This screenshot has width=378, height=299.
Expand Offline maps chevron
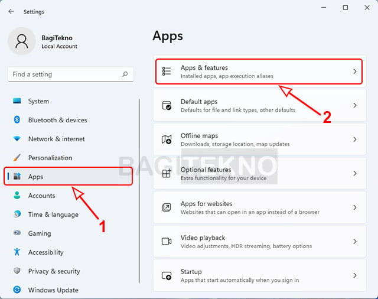coord(354,139)
